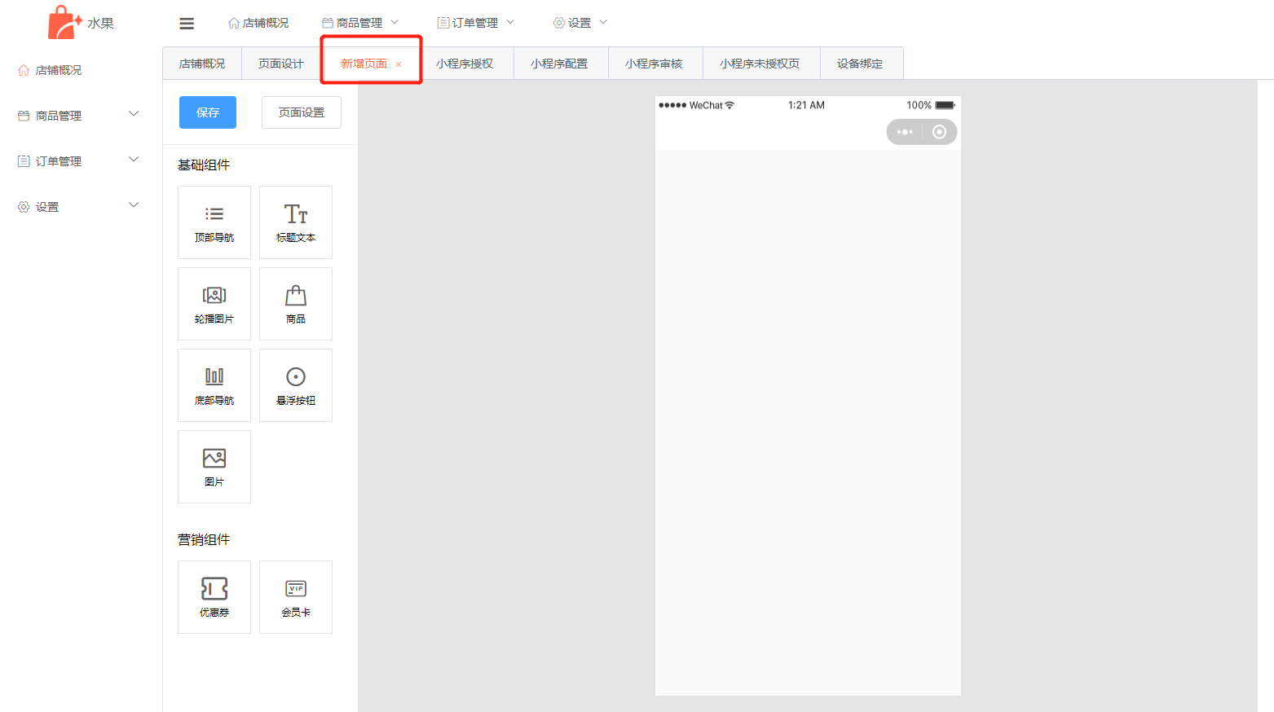The height and width of the screenshot is (712, 1274).
Task: Click the hamburger menu collapse icon
Action: tap(187, 24)
